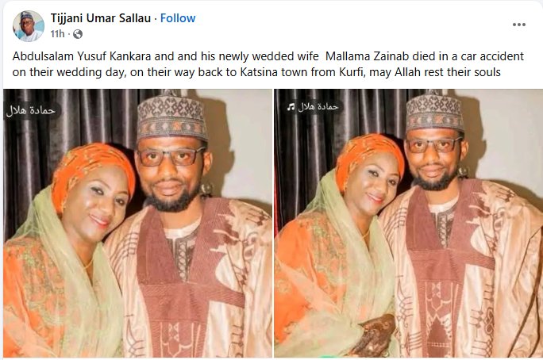Click the 11h post timestamp
The width and height of the screenshot is (543, 360).
(x=57, y=34)
